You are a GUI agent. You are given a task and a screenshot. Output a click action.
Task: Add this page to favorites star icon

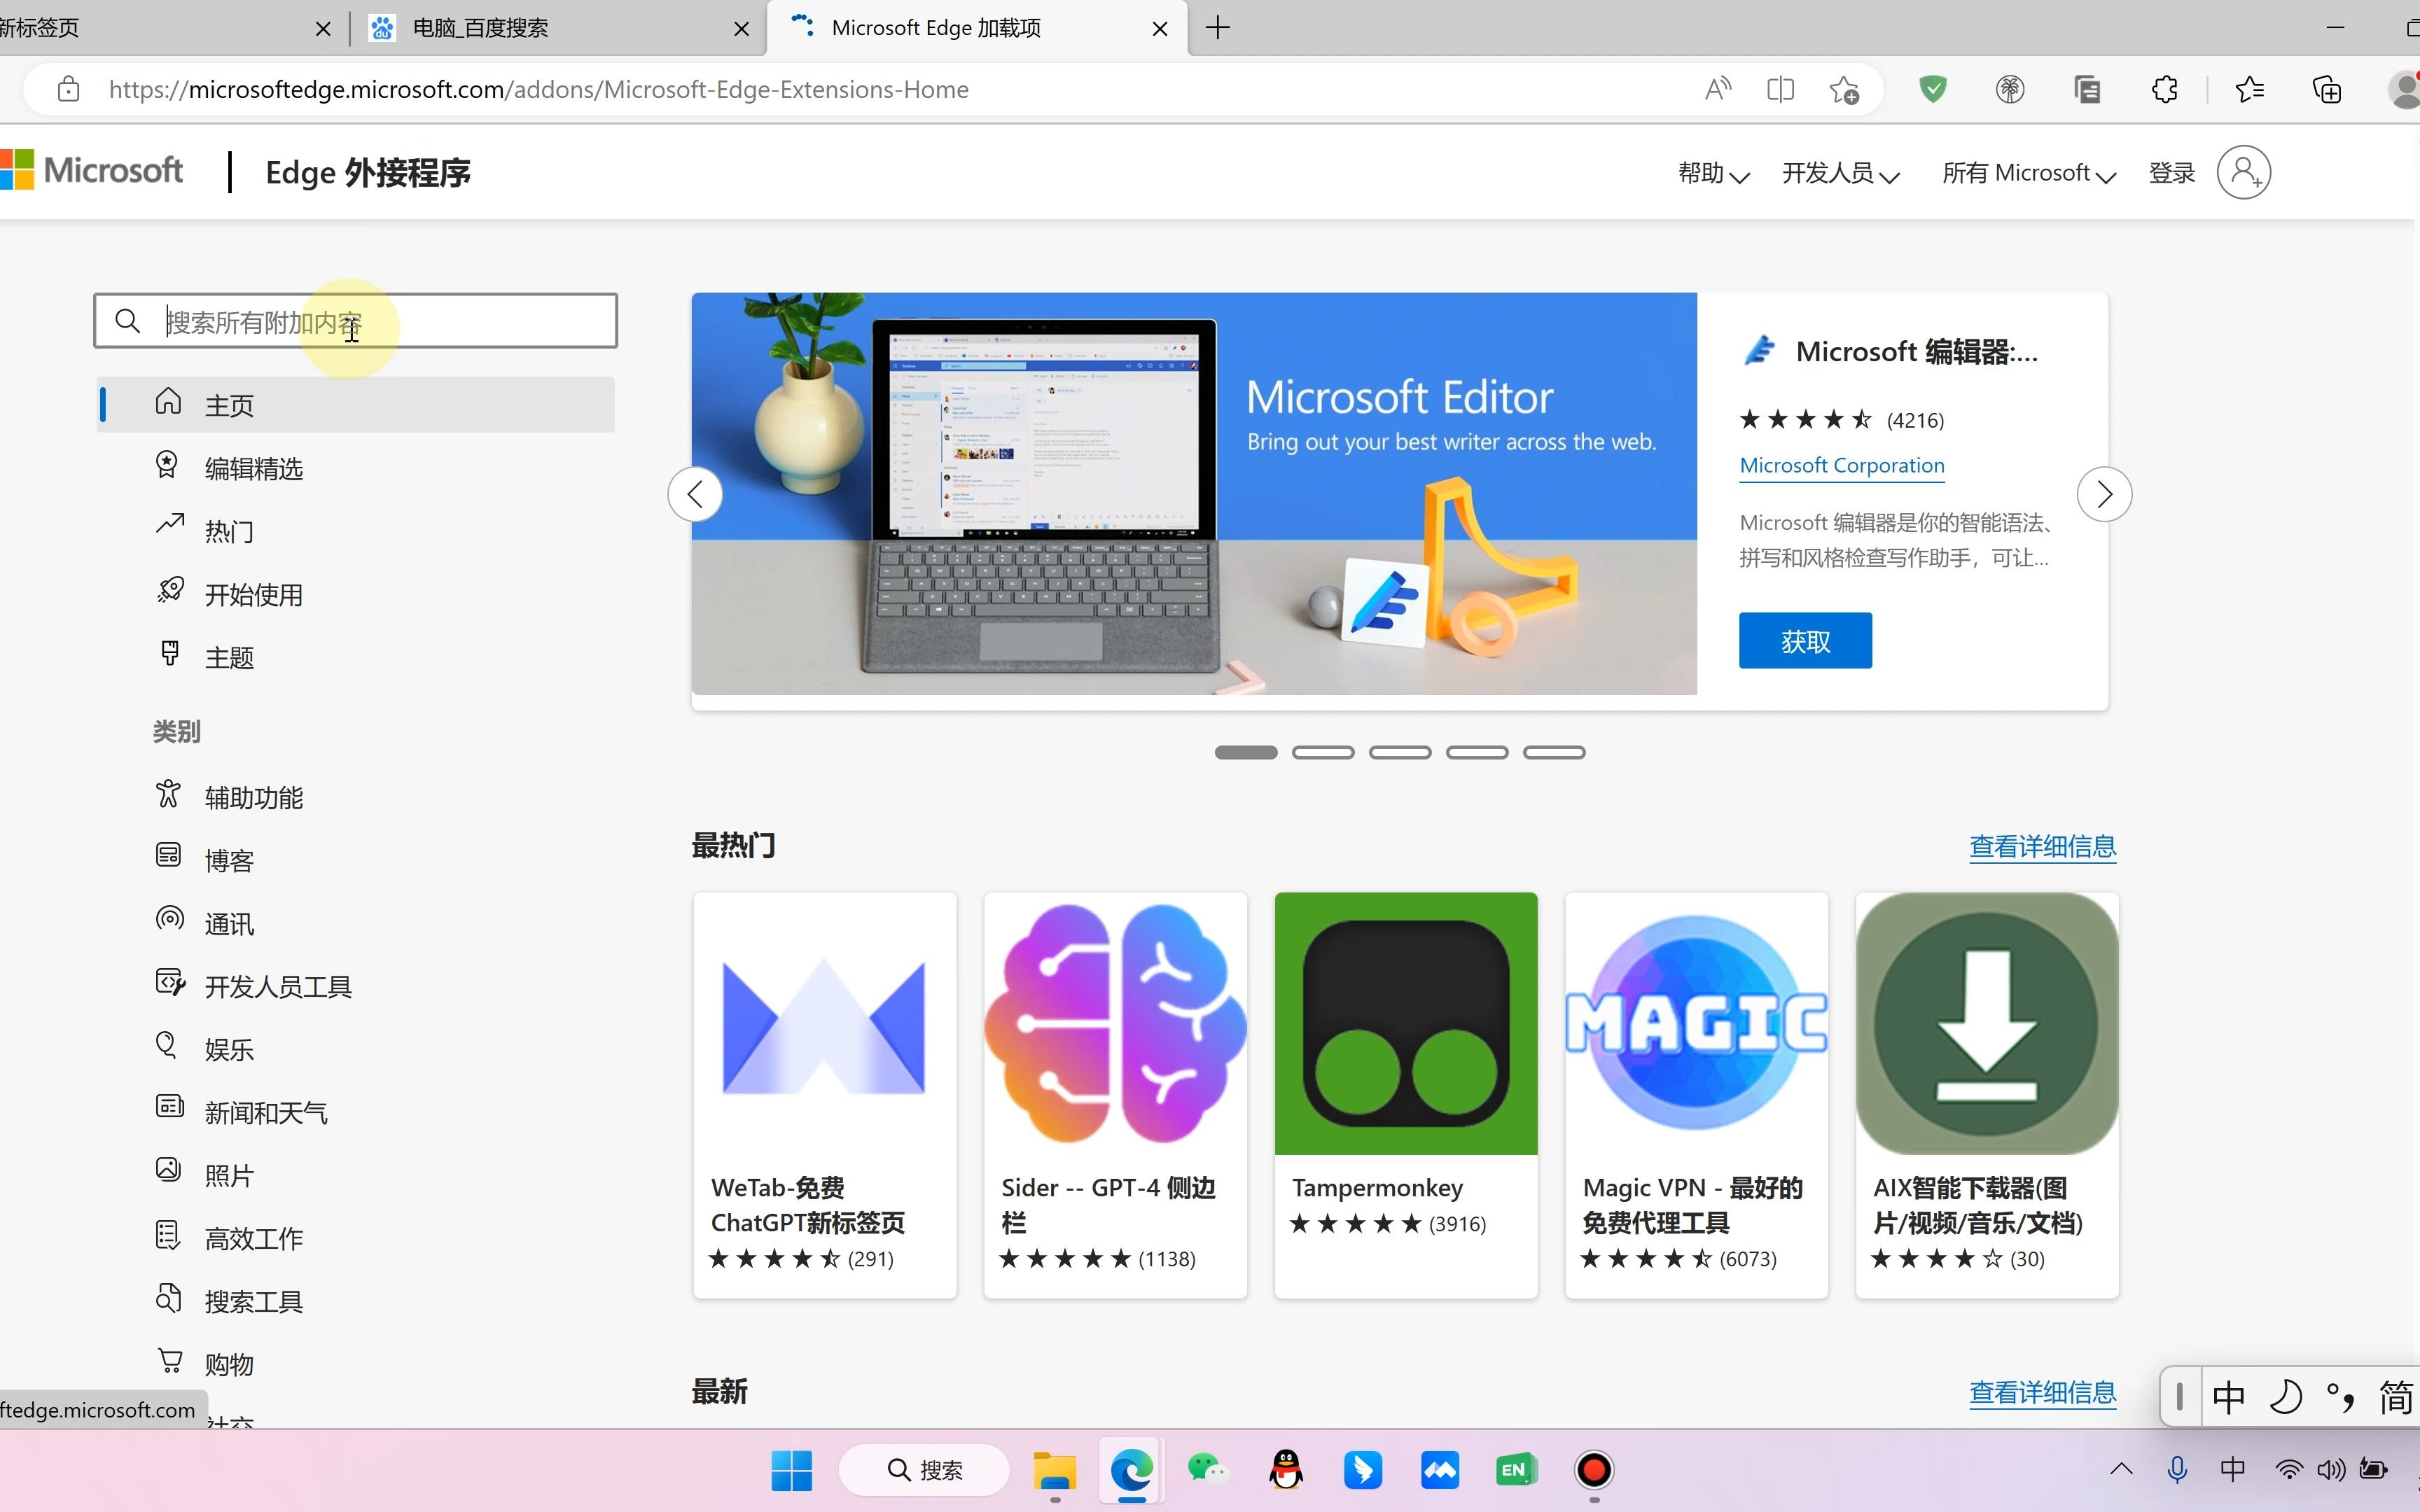1843,89
